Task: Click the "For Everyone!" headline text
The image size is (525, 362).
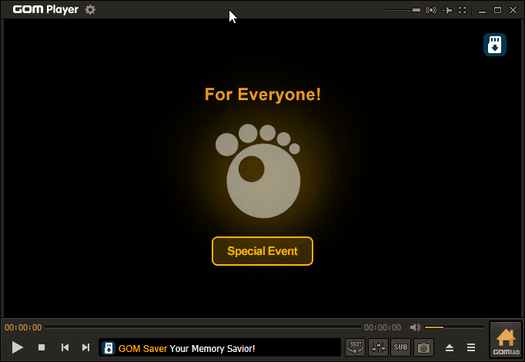Action: point(262,95)
